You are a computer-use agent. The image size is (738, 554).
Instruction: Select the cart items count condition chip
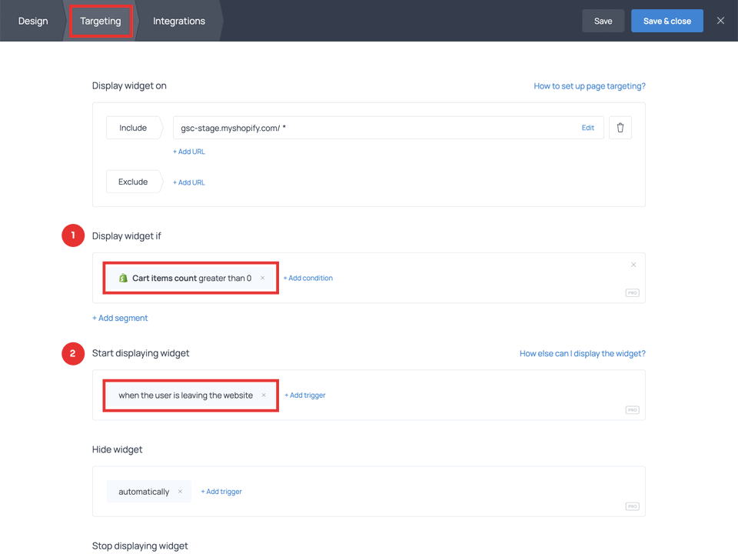point(184,278)
